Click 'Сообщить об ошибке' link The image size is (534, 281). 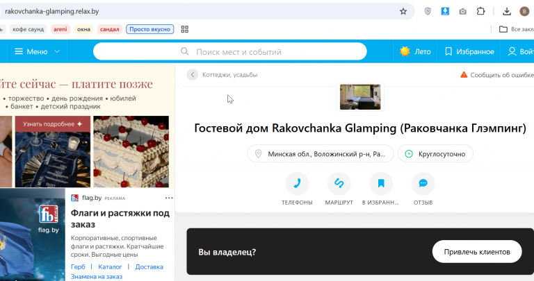502,75
